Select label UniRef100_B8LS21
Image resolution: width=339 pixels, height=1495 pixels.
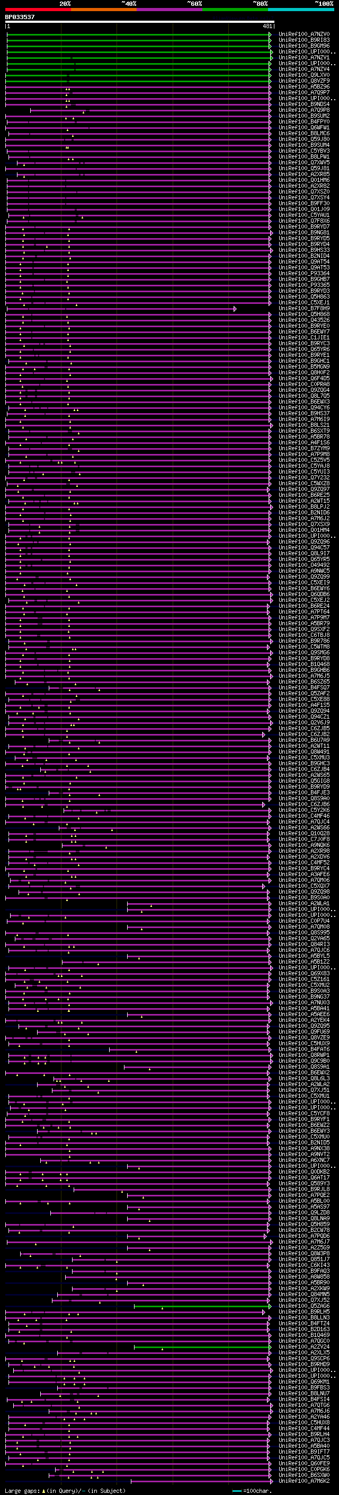304,425
